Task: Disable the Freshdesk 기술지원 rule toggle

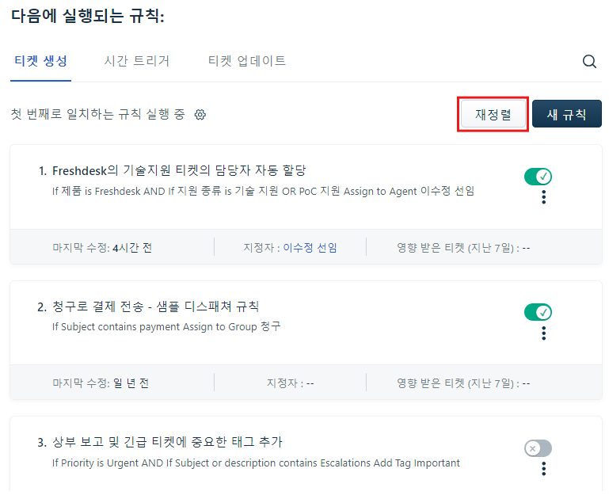Action: [x=538, y=177]
